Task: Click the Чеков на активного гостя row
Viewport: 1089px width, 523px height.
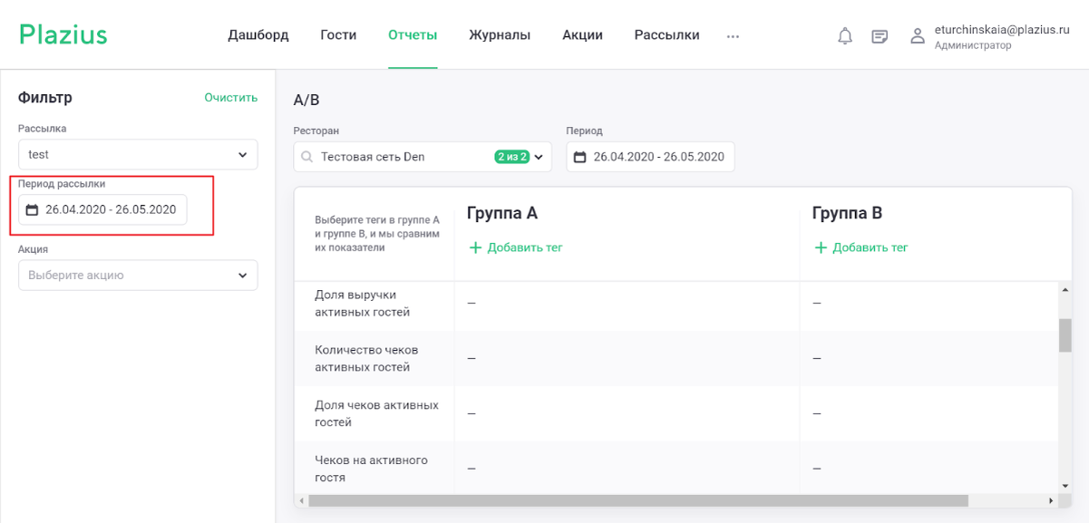Action: click(x=676, y=468)
